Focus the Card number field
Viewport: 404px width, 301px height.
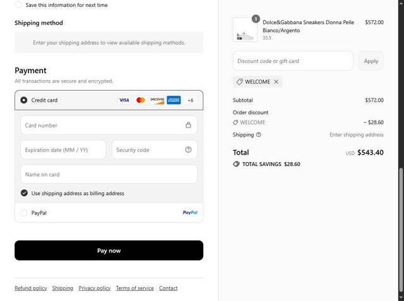coord(109,125)
